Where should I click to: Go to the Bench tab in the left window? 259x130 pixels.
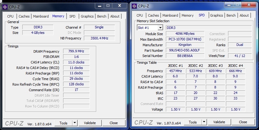[102, 16]
